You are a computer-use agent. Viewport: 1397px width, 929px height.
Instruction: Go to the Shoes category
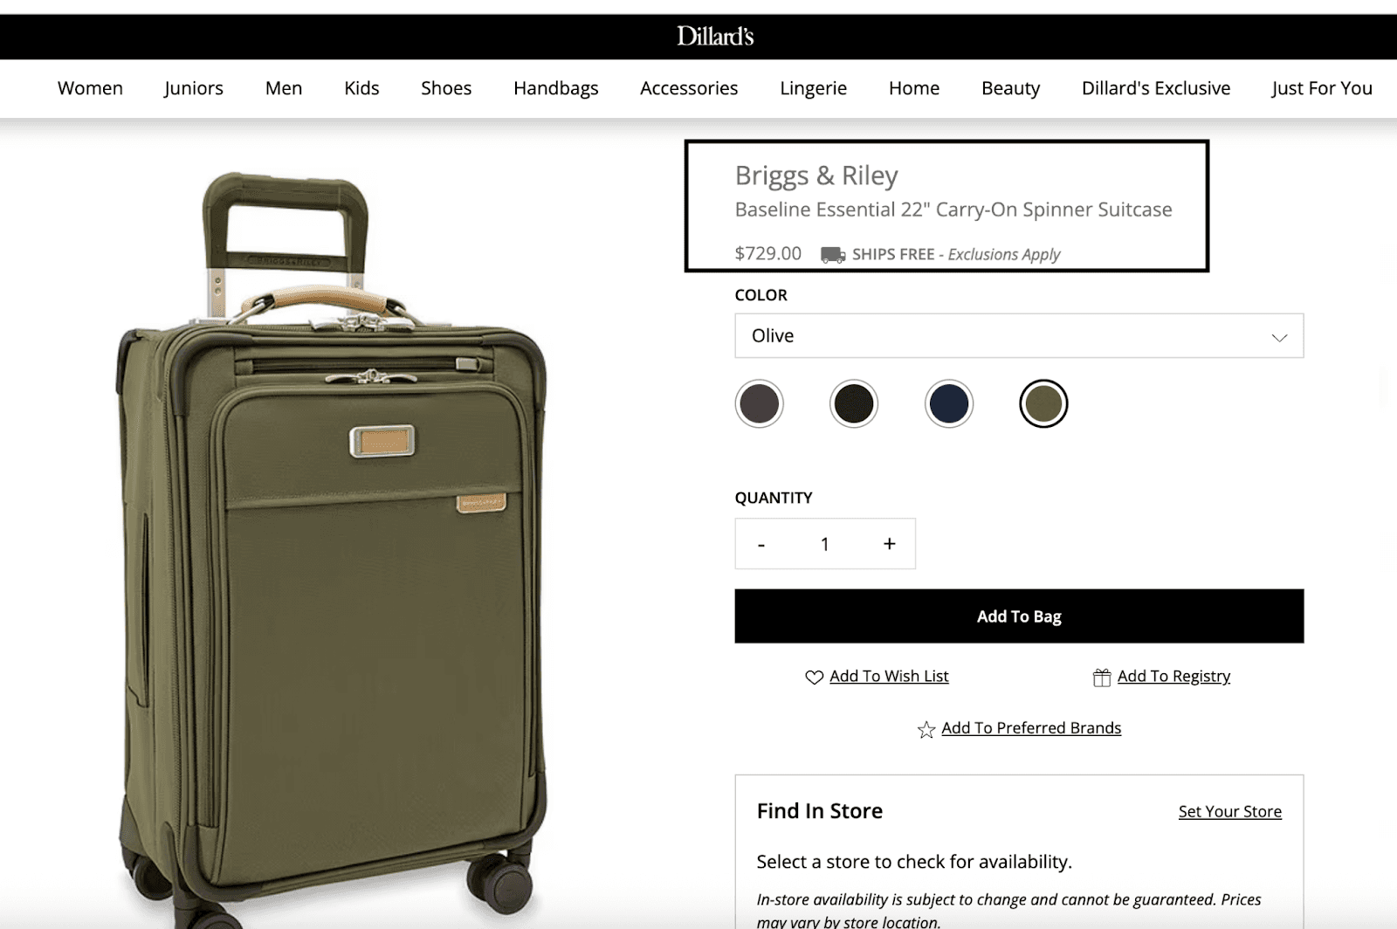pyautogui.click(x=446, y=88)
